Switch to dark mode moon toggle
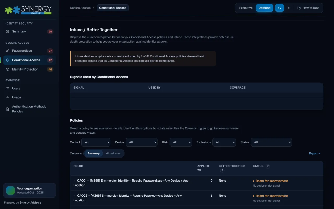This screenshot has height=209, width=334. click(279, 8)
